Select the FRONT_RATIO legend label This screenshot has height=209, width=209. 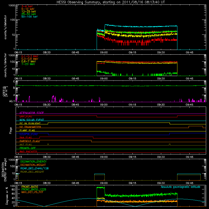30,187
